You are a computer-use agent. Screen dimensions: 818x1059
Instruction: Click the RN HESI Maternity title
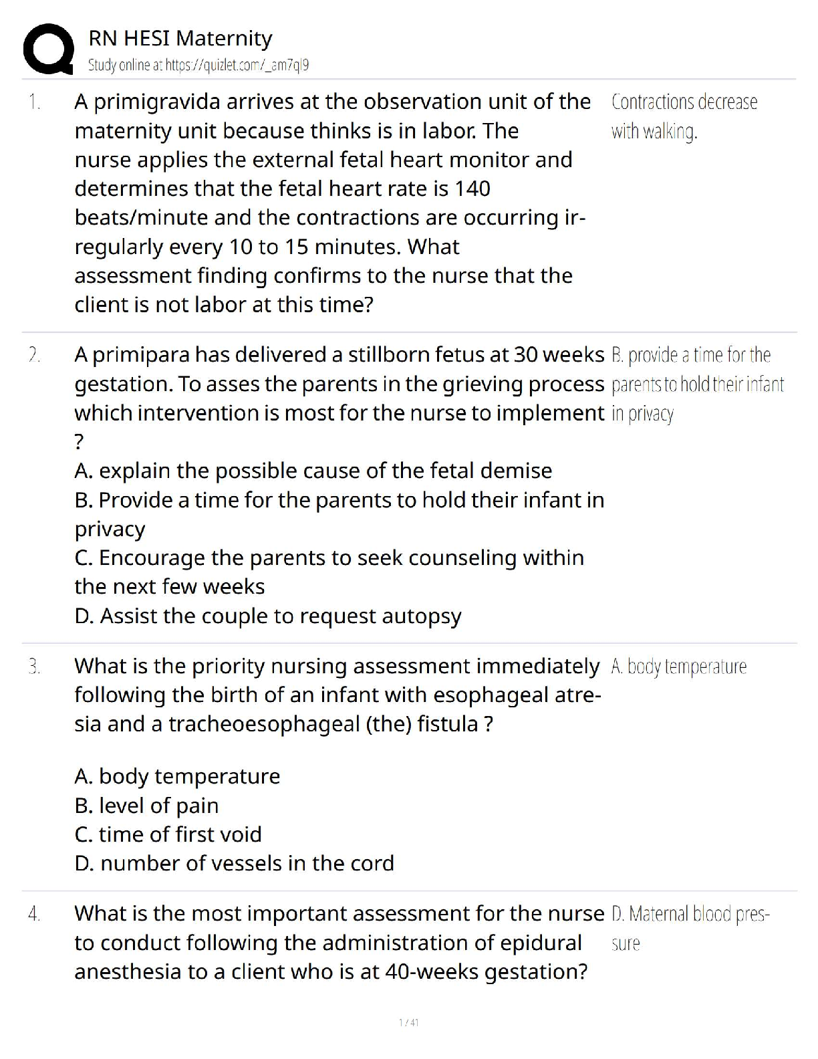click(180, 38)
